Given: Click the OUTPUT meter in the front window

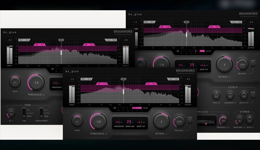Looking at the screenshot, I should point(188,94).
